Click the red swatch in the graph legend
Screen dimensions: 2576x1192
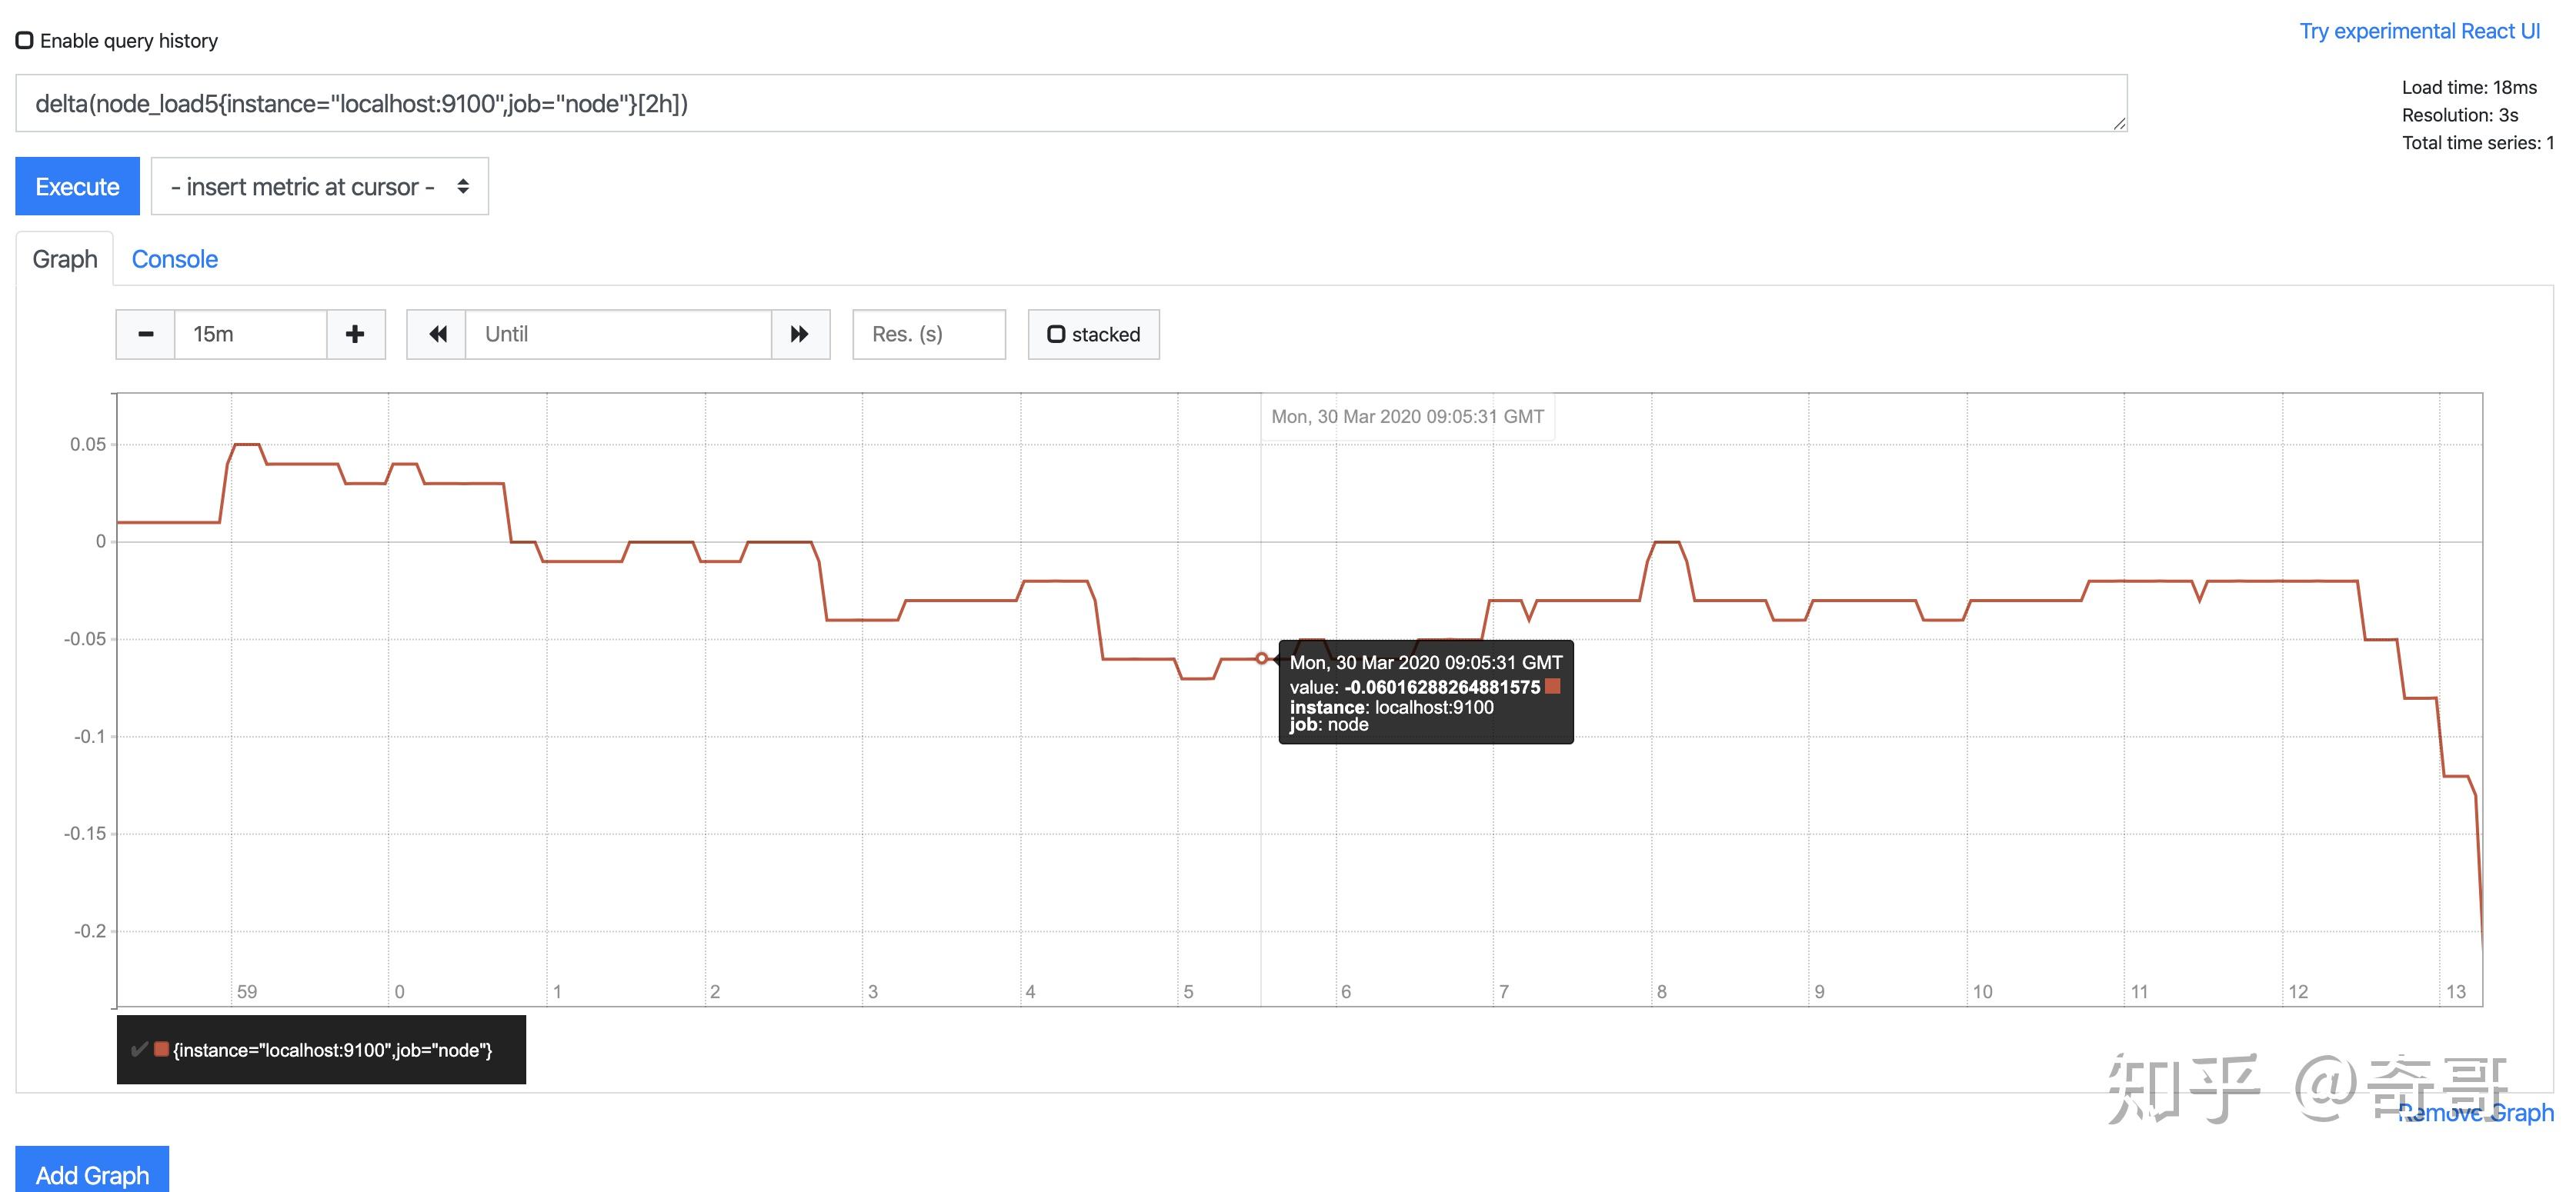click(x=161, y=1049)
